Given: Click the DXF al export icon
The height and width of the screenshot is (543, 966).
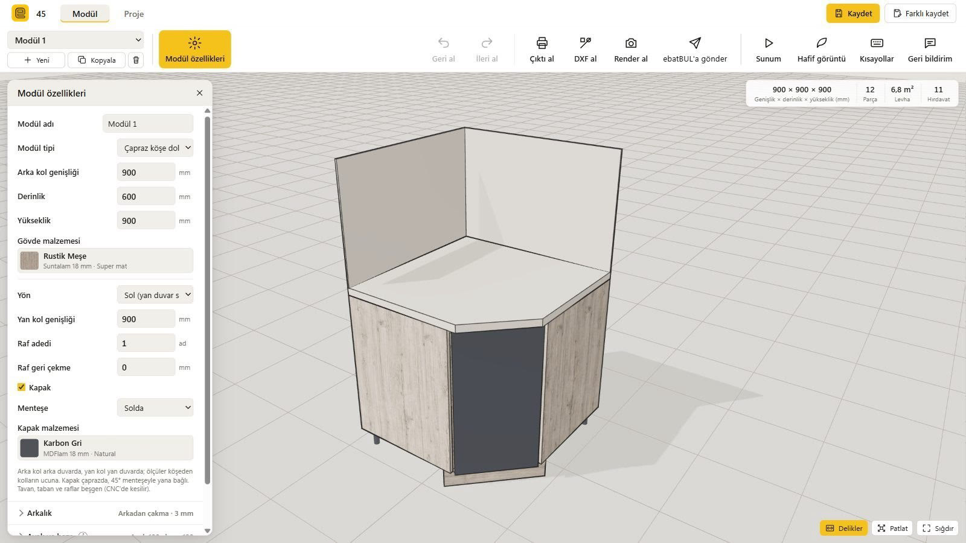Looking at the screenshot, I should pos(585,43).
